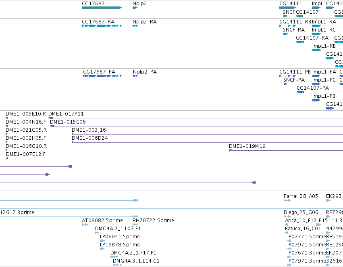This screenshot has height=267, width=343.
Task: Select the IP07771.5prime EST label
Action: point(307,237)
